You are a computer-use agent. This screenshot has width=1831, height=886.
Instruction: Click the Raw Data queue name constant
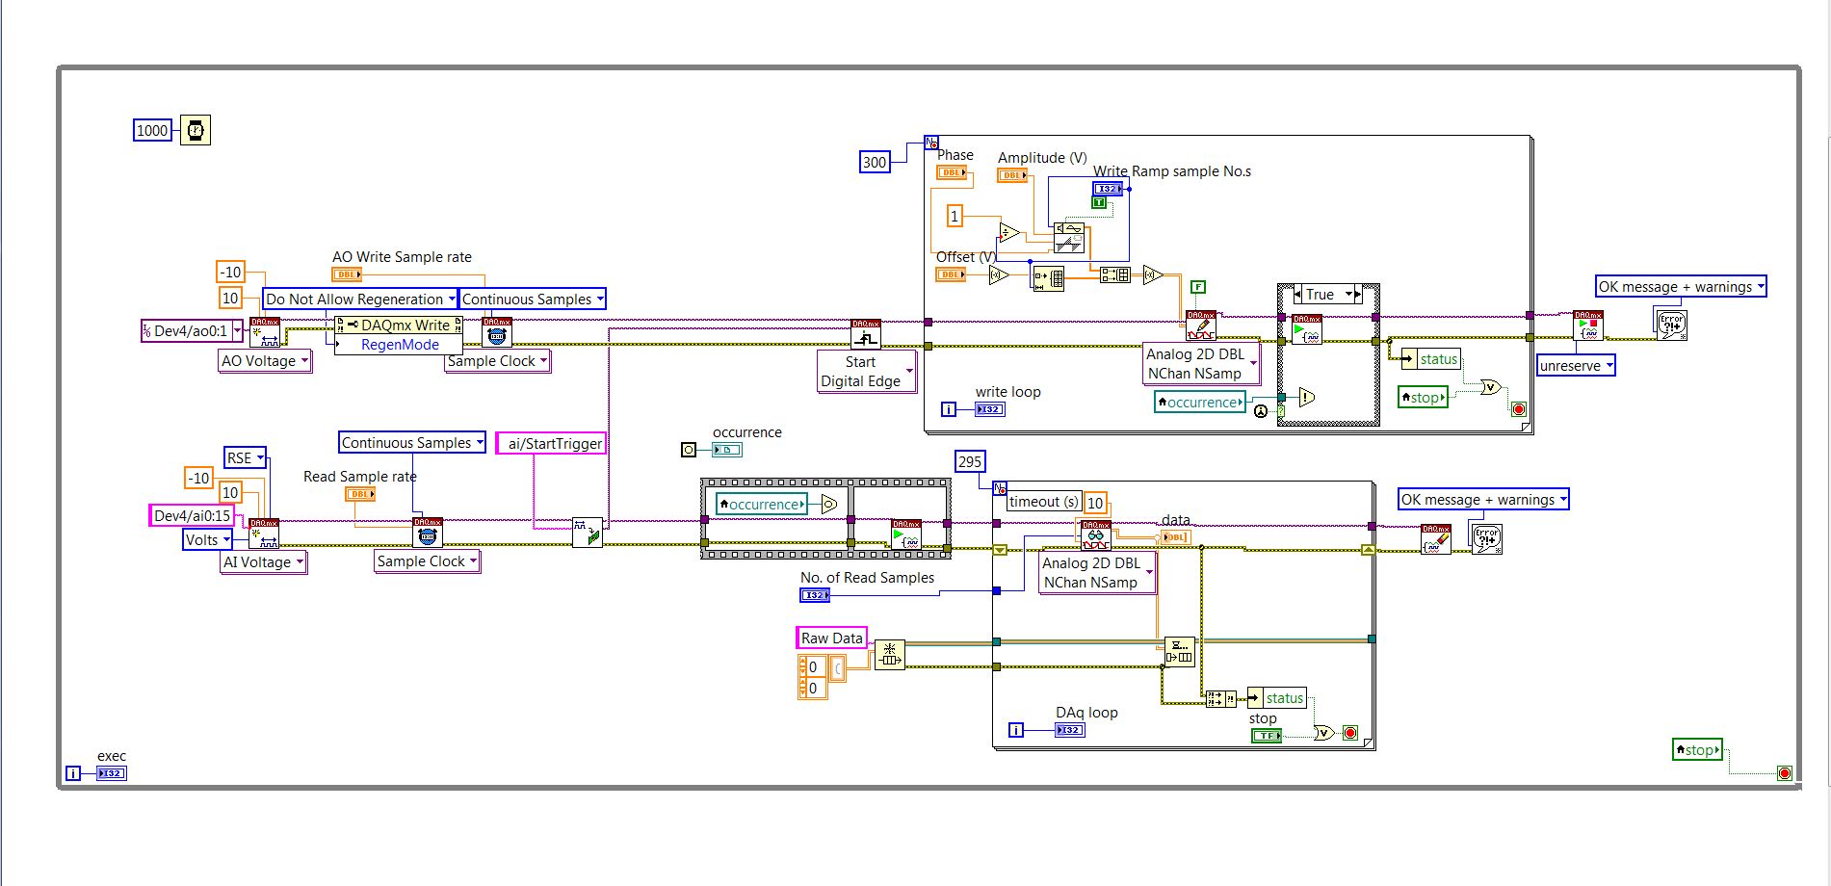click(x=832, y=638)
